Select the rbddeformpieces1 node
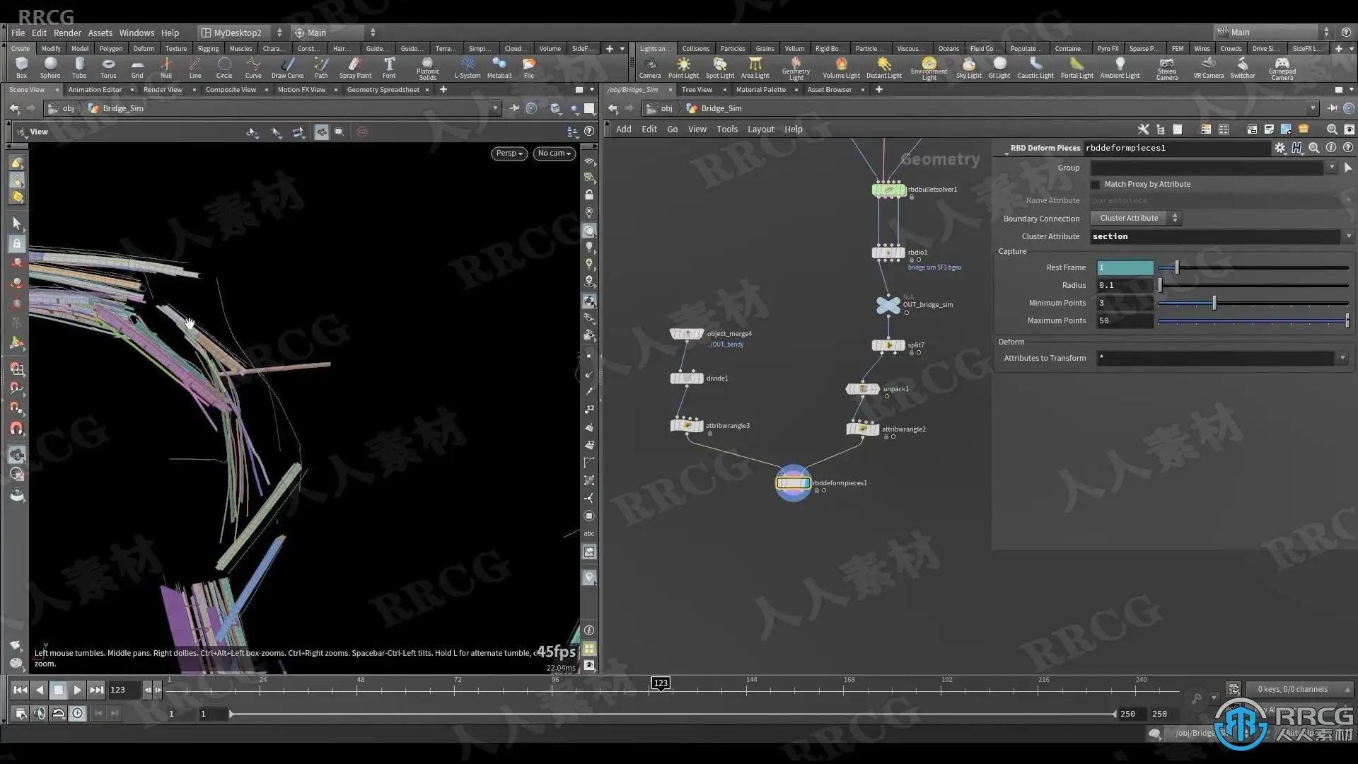1358x764 pixels. coord(793,483)
